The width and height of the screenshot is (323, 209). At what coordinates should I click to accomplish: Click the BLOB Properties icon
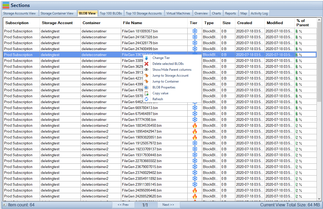click(147, 87)
